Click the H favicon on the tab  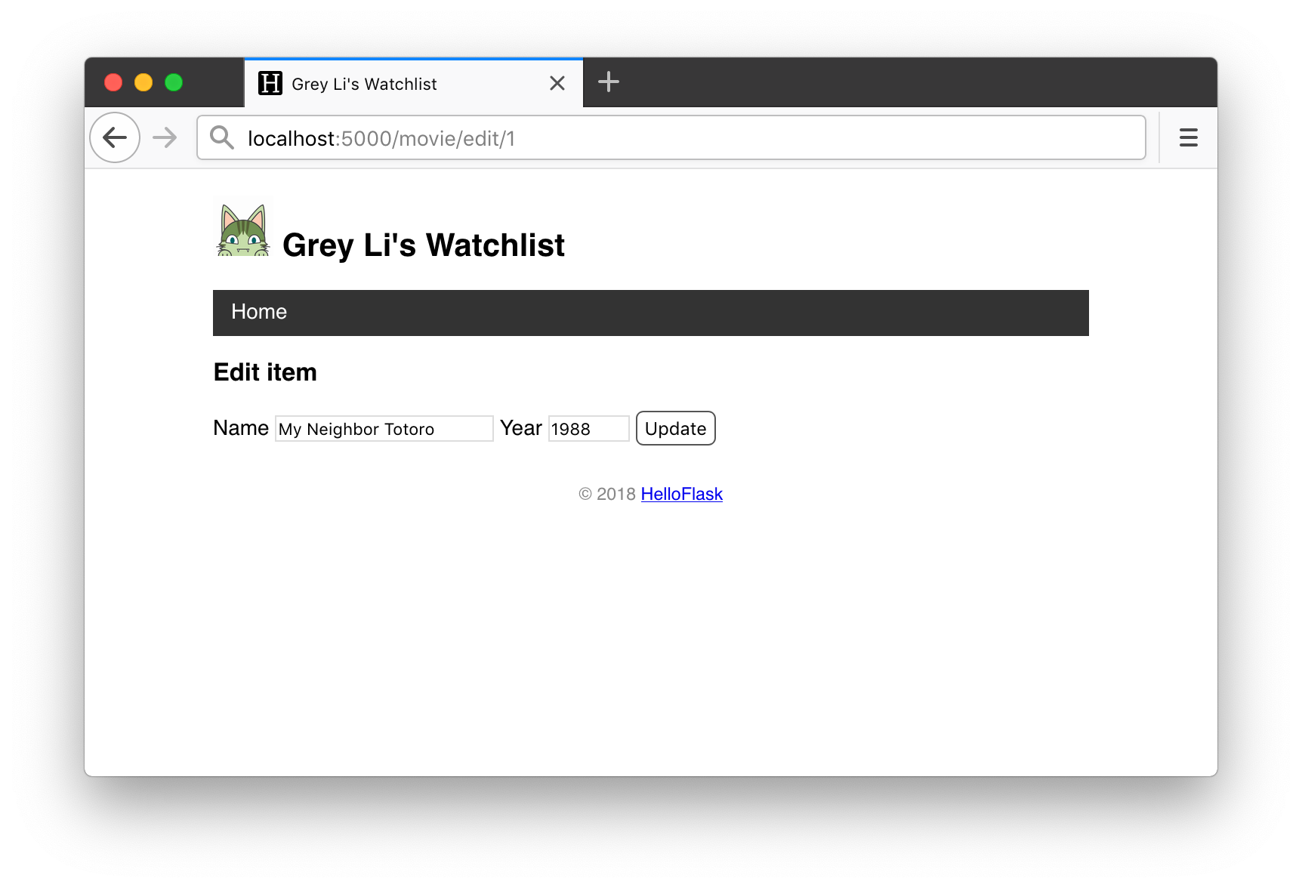click(x=270, y=83)
